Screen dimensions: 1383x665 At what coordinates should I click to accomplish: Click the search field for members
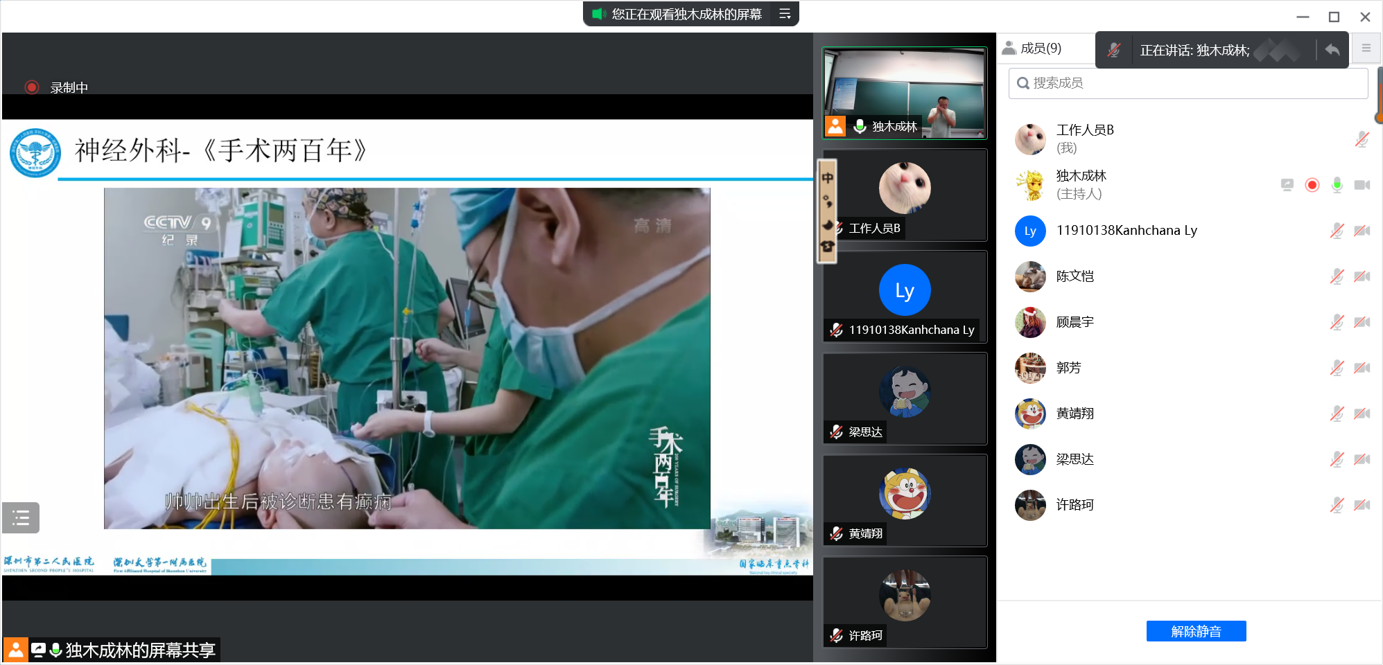pos(1188,83)
